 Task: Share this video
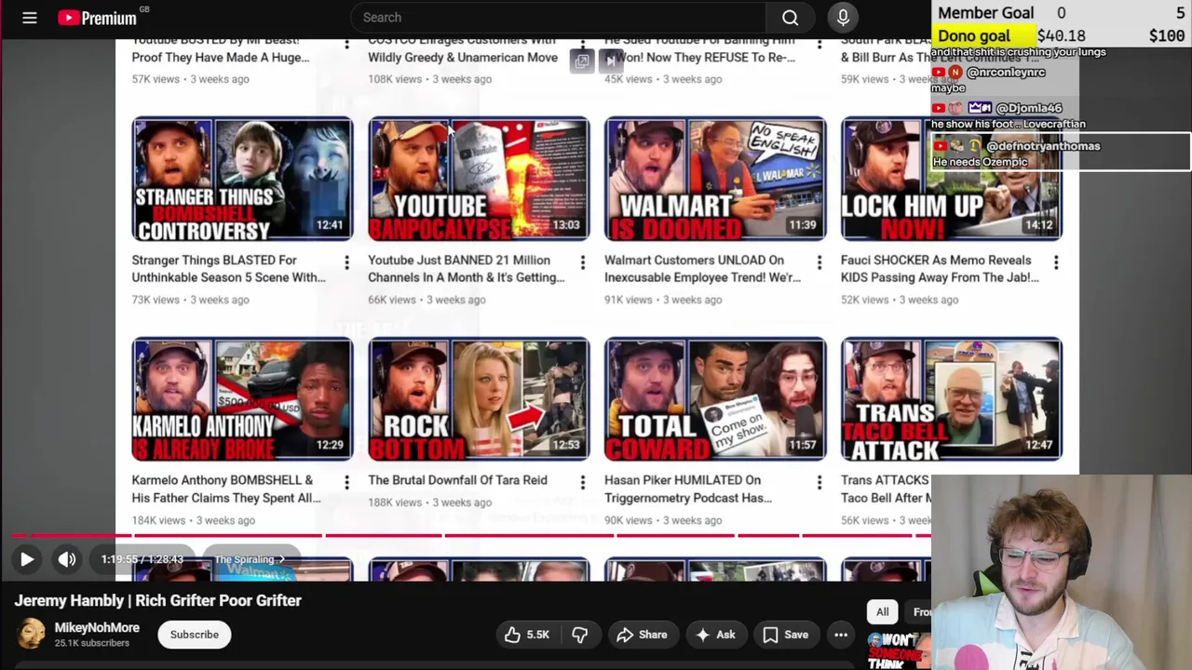tap(642, 635)
